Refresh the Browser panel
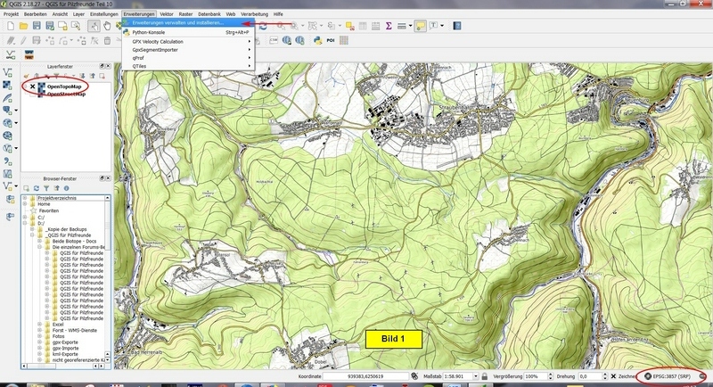713x387 pixels. (x=37, y=188)
